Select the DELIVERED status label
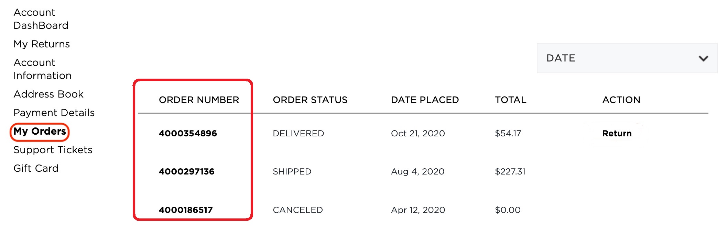 (x=298, y=133)
